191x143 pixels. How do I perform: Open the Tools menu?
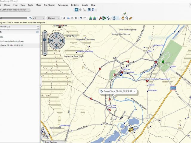[x=30, y=5]
